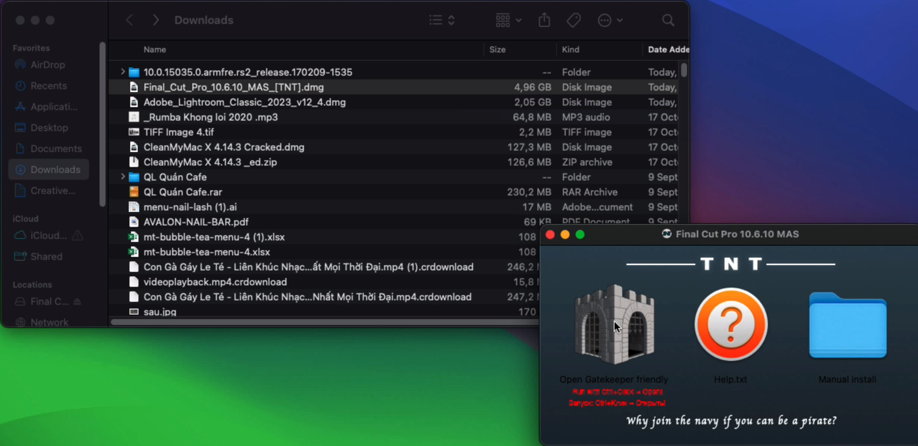Select TIFF Image 4.tif file

pyautogui.click(x=393, y=132)
